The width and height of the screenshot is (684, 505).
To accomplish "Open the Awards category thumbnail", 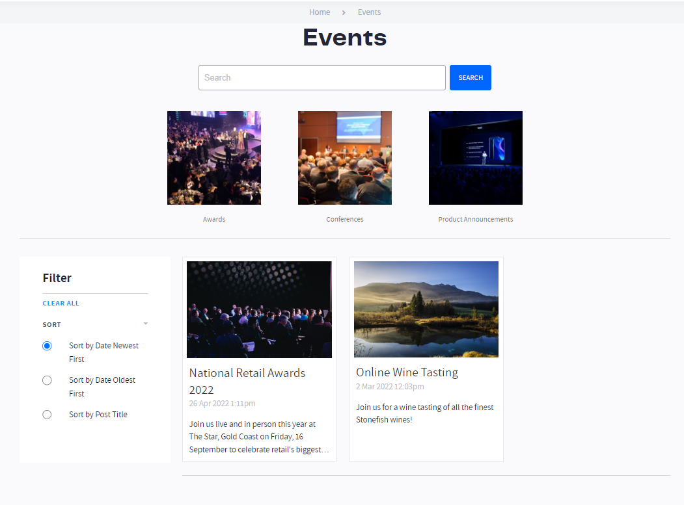I will (x=213, y=158).
